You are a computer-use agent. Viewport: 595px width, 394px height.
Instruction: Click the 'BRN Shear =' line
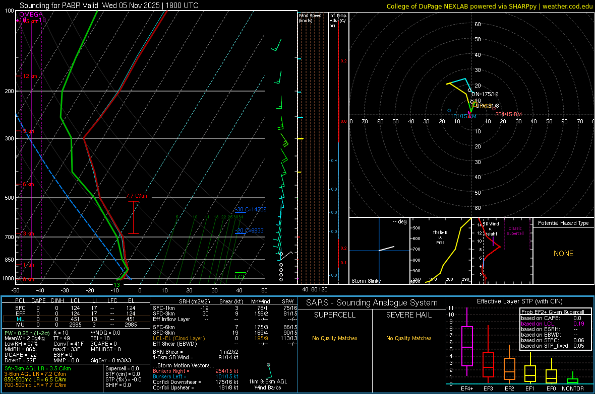(196, 352)
